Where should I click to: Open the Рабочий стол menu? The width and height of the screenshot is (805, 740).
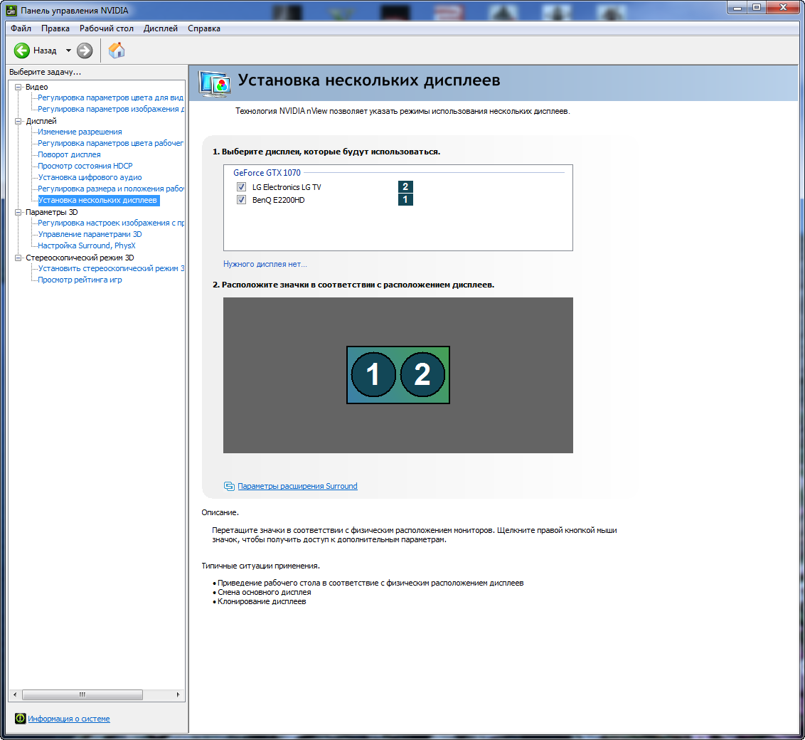tap(107, 28)
